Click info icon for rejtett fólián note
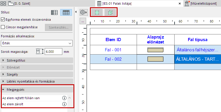The height and width of the screenshot is (112, 221). (64, 98)
